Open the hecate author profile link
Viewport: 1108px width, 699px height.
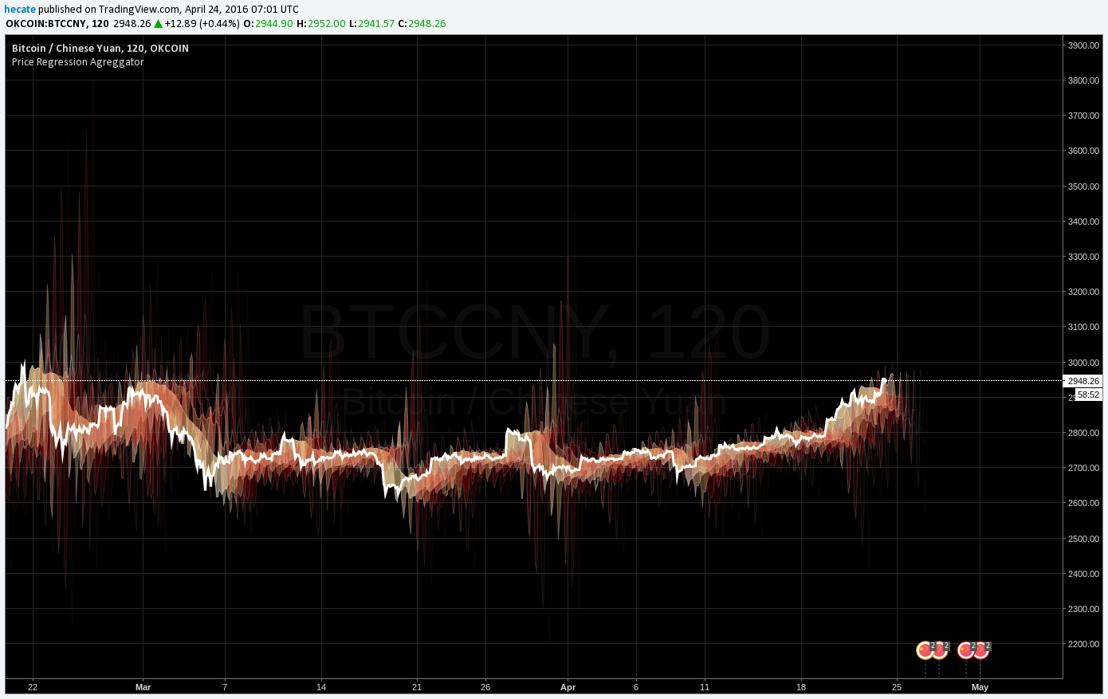tap(20, 10)
